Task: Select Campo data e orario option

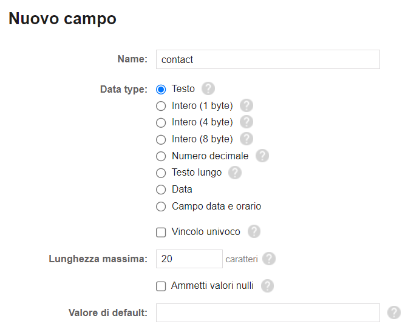Action: click(161, 207)
